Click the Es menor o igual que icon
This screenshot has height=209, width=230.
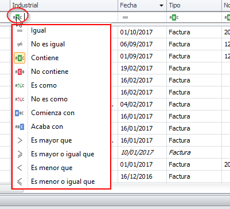coord(20,182)
